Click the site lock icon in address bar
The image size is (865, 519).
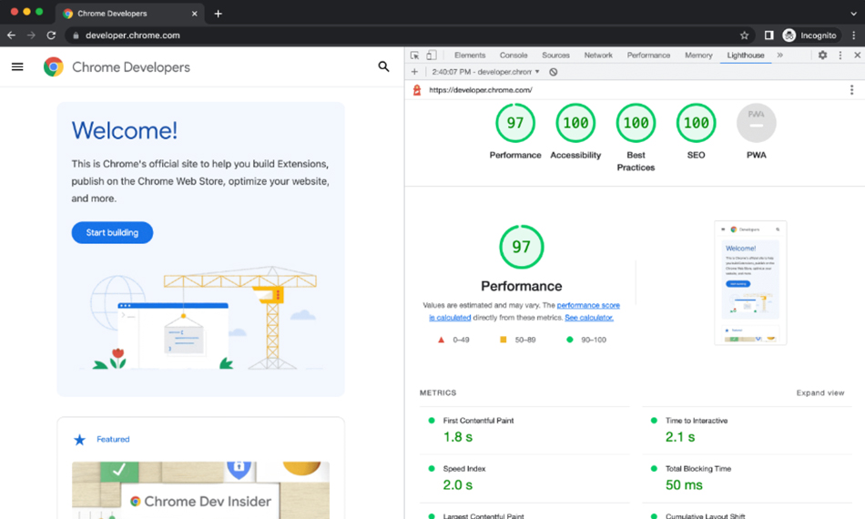pyautogui.click(x=76, y=36)
